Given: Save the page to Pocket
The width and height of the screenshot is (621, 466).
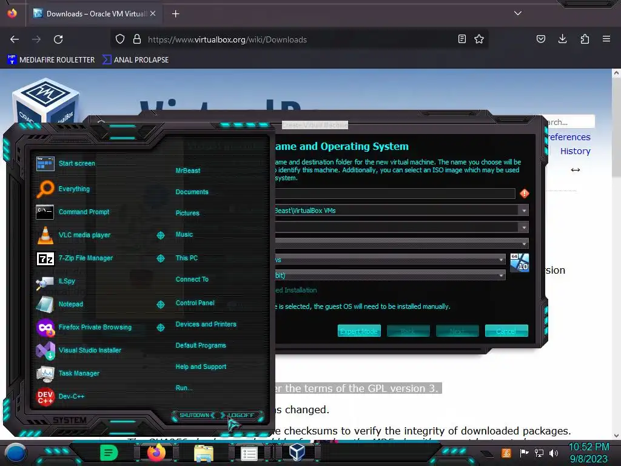Looking at the screenshot, I should coord(540,39).
